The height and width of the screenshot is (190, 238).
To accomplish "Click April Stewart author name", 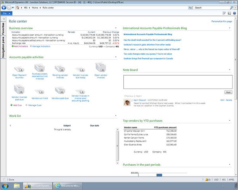I will tap(140, 100).
